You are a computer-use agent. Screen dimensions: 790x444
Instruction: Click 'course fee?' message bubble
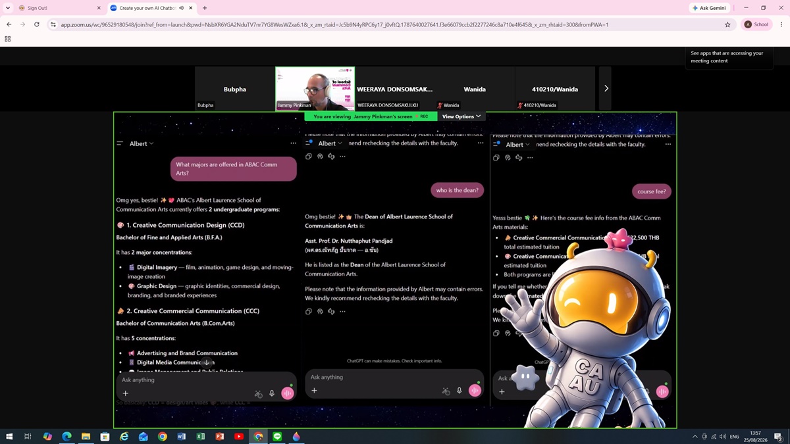(652, 191)
